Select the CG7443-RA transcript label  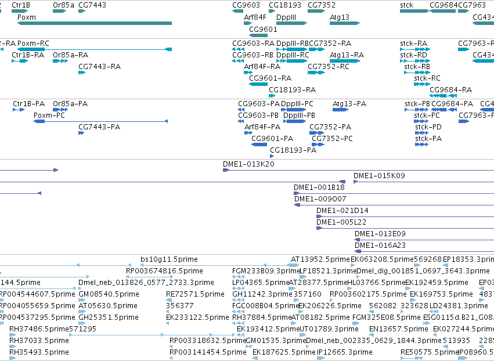100,67
